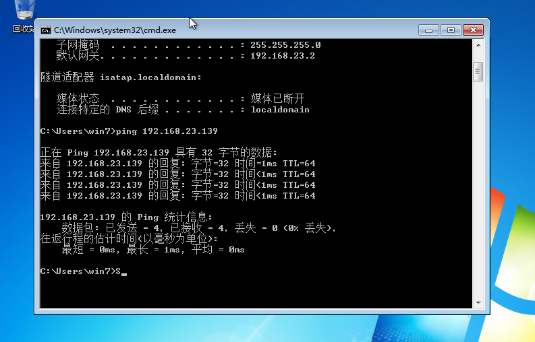Maximize the command prompt window
Screen dimensions: 535x342
point(450,30)
